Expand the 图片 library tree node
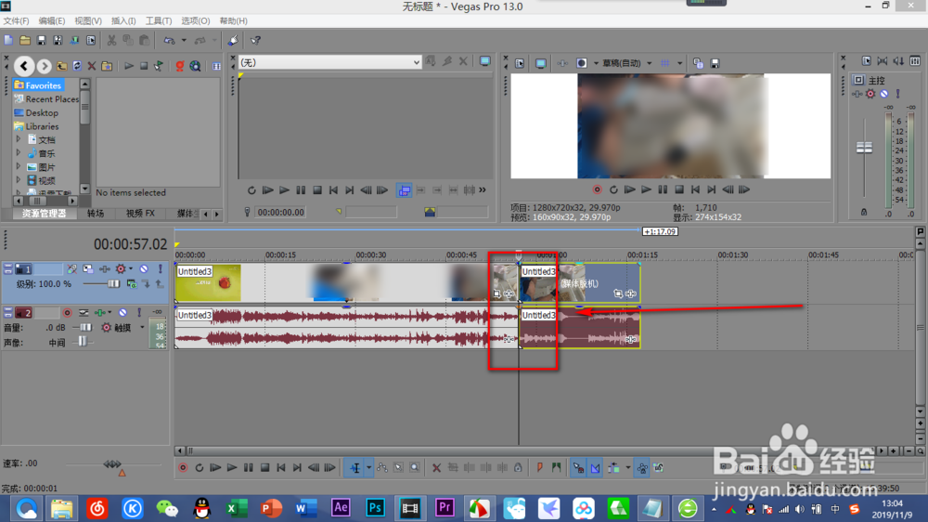This screenshot has width=928, height=522. point(19,166)
